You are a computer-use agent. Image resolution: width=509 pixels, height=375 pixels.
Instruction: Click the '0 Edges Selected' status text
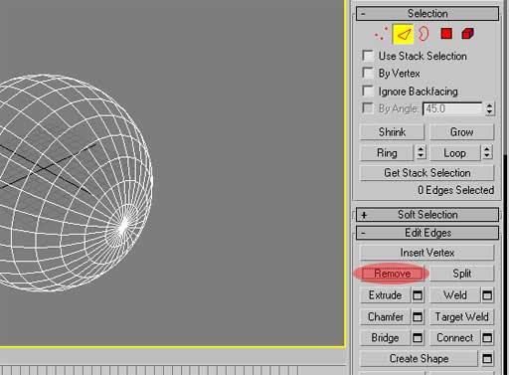point(455,190)
